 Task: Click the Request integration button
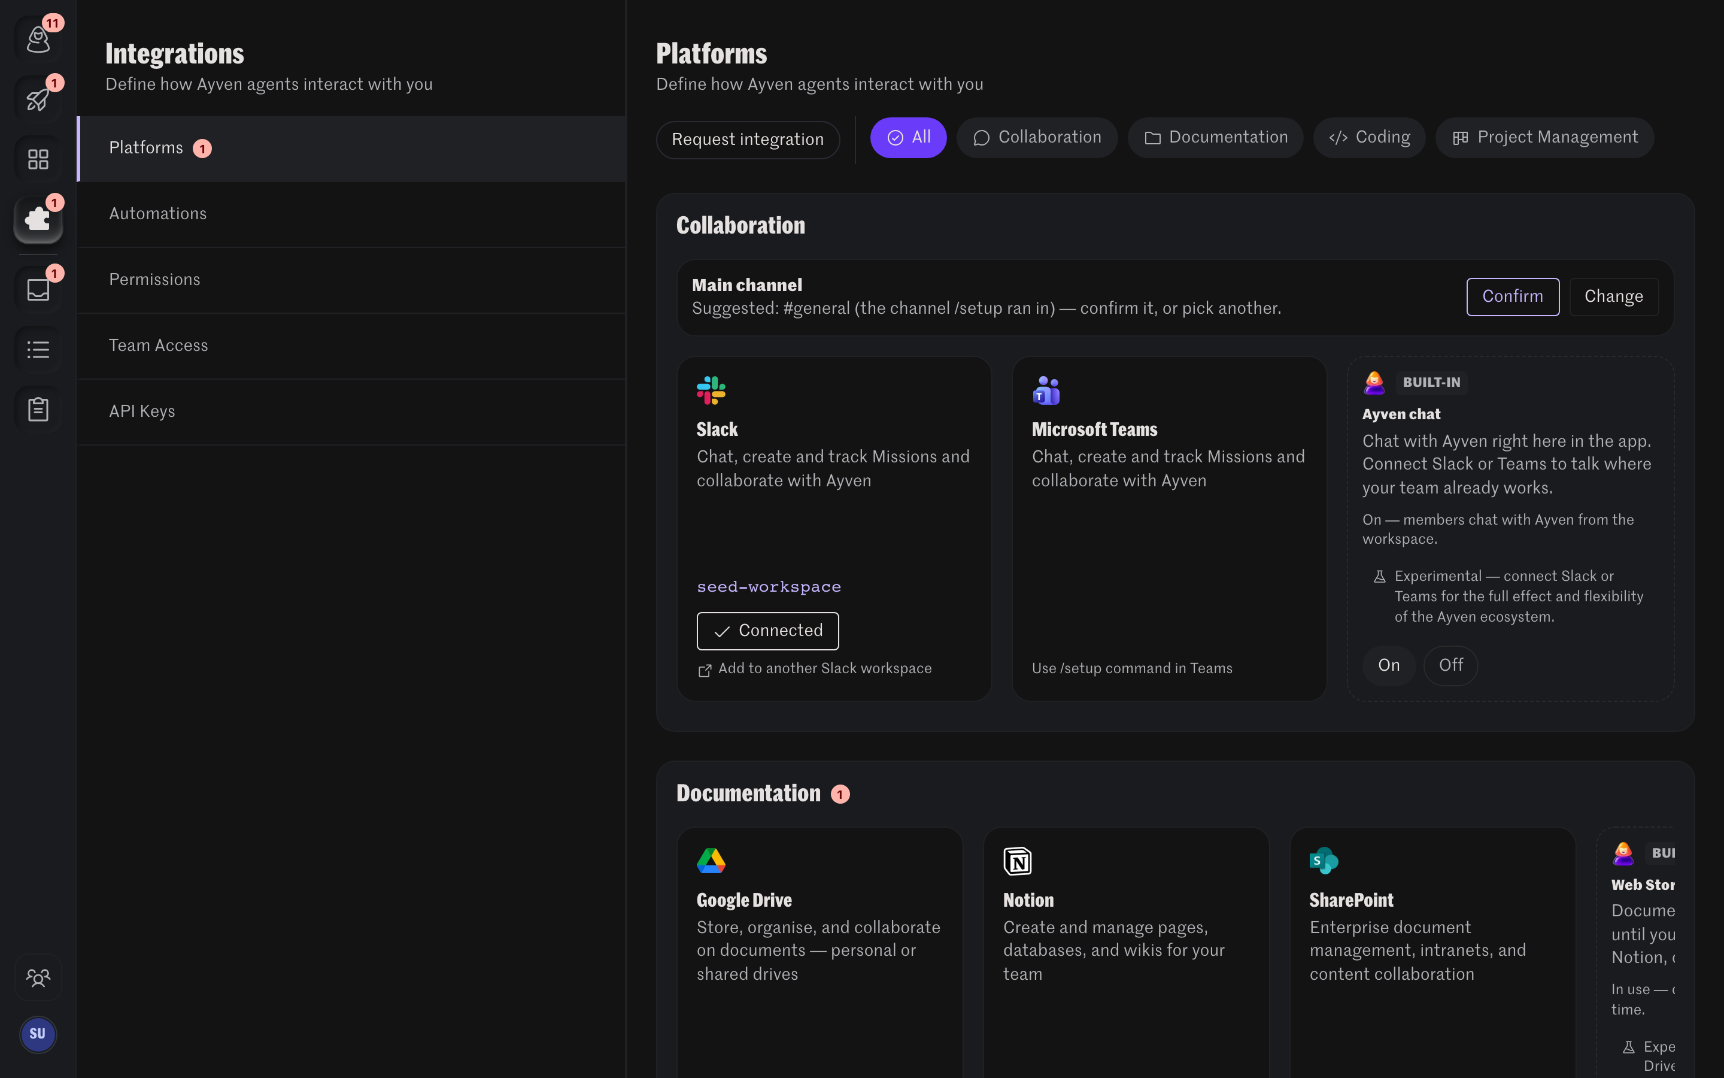[x=747, y=140]
